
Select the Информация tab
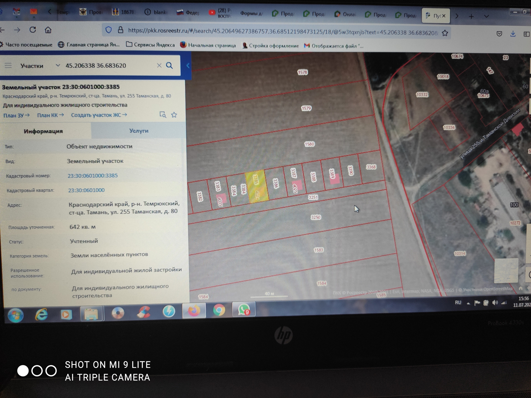tap(43, 131)
